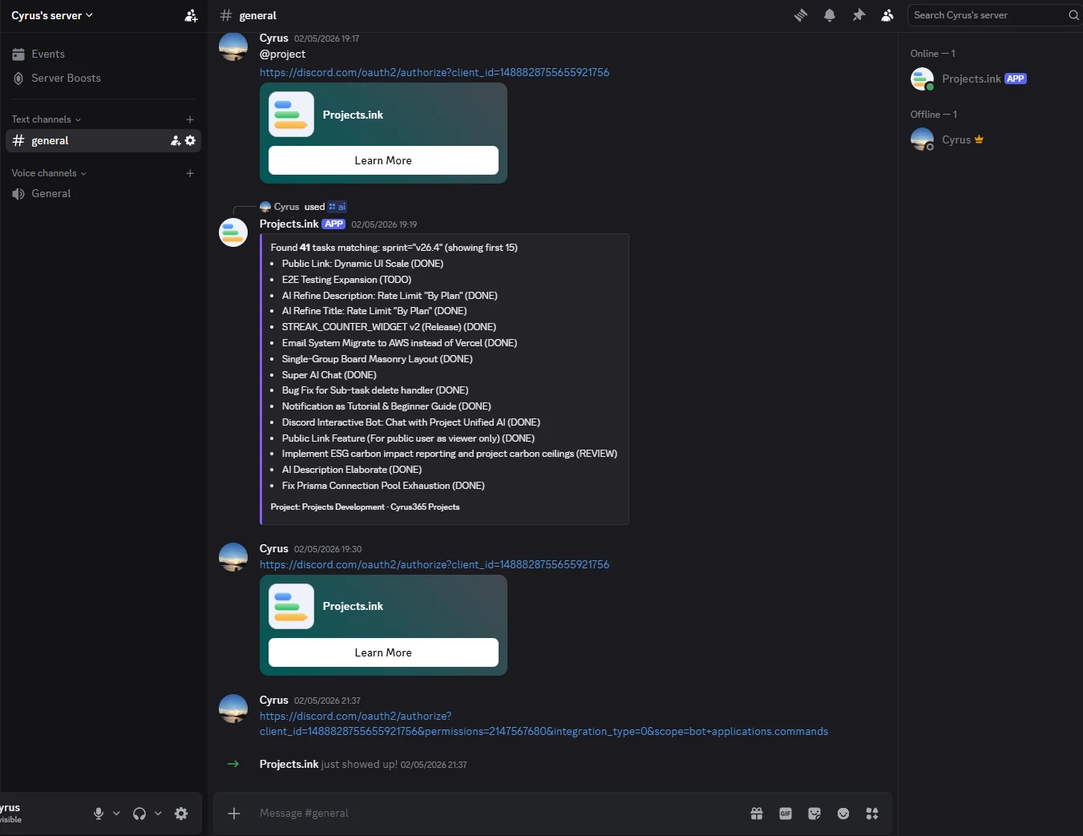Screen dimensions: 1083x836
Task: Click Projects.ink name in join message
Action: [289, 764]
